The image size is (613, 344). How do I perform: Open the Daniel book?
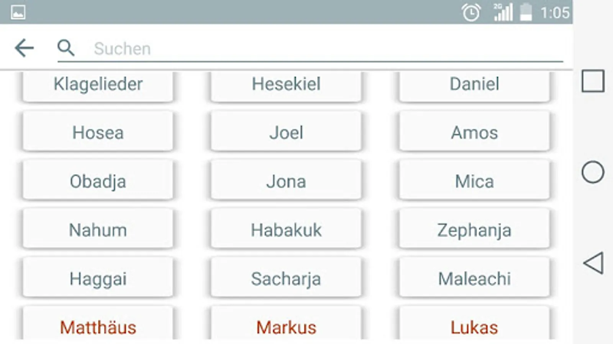click(474, 85)
